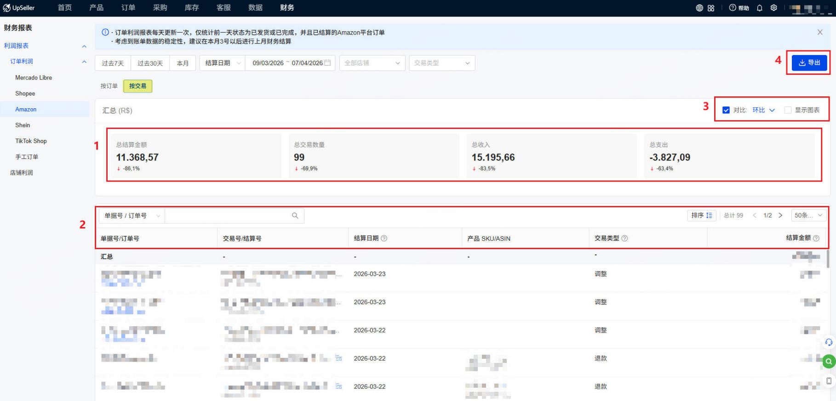Screen dimensions: 836x401
Task: Click the 过去30天 filter button
Action: click(150, 63)
